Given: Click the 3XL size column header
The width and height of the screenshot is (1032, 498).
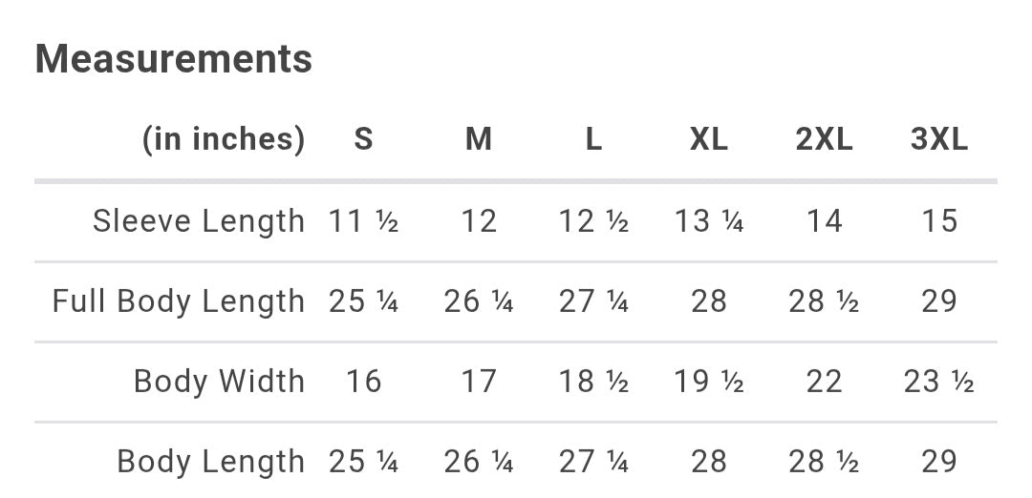Looking at the screenshot, I should click(x=939, y=139).
